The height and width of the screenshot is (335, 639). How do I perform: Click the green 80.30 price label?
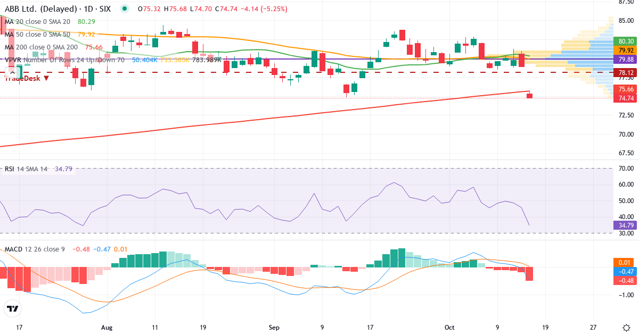[x=626, y=41]
